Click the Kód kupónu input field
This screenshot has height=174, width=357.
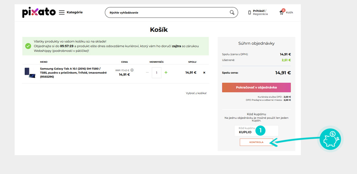coord(256,131)
